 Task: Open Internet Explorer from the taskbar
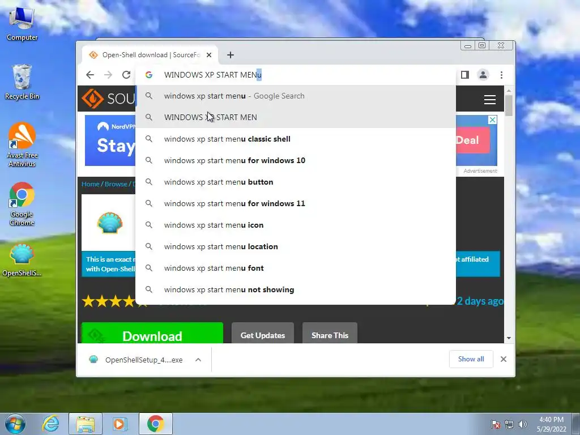(50, 424)
